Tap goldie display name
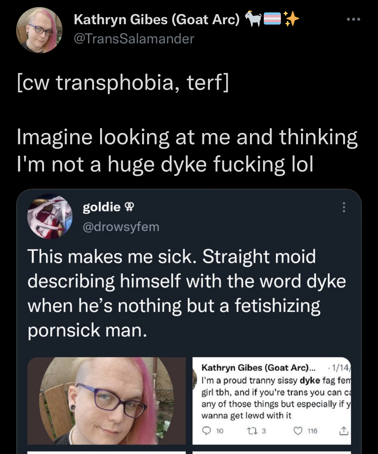The width and height of the screenshot is (378, 454). click(101, 207)
